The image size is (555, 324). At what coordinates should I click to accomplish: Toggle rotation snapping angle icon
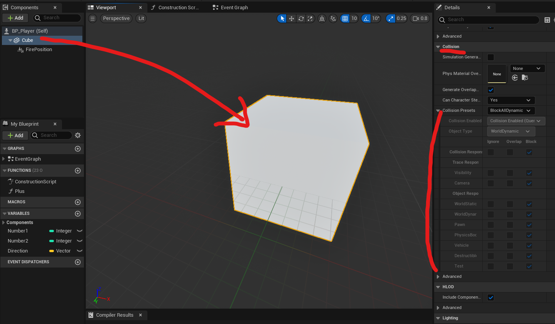pyautogui.click(x=366, y=18)
